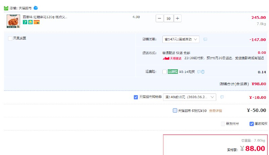The width and height of the screenshot is (269, 155).
Task: Open the info bubble beside store discount
Action: pos(205,39)
